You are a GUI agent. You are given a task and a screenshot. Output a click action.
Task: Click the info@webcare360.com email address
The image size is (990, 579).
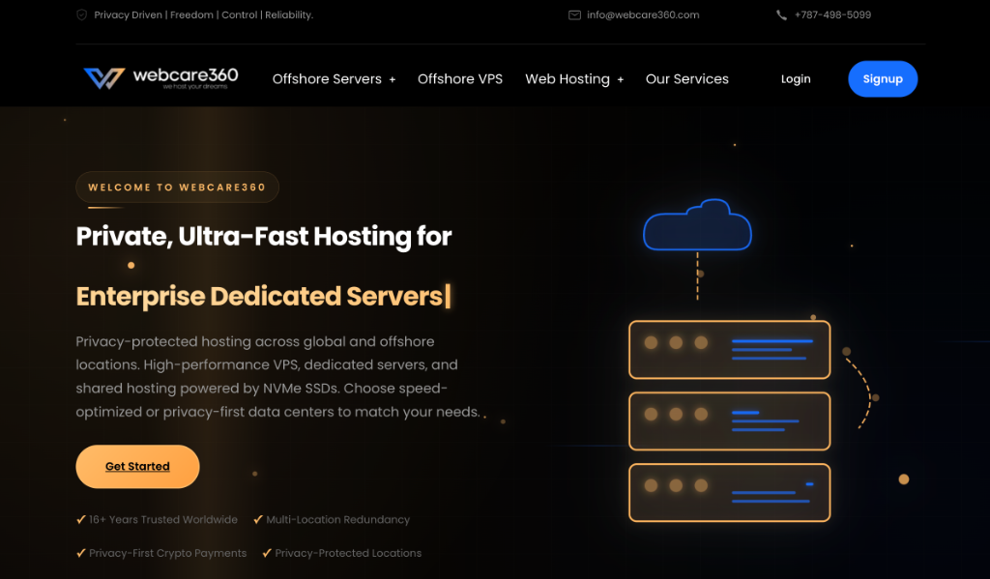pos(643,15)
